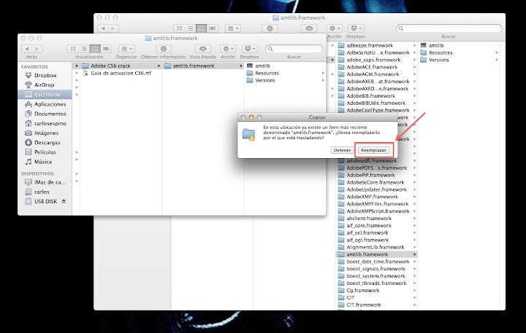The height and width of the screenshot is (333, 526).
Task: Switch front Finder window to Cover Flow view
Action: [106, 49]
